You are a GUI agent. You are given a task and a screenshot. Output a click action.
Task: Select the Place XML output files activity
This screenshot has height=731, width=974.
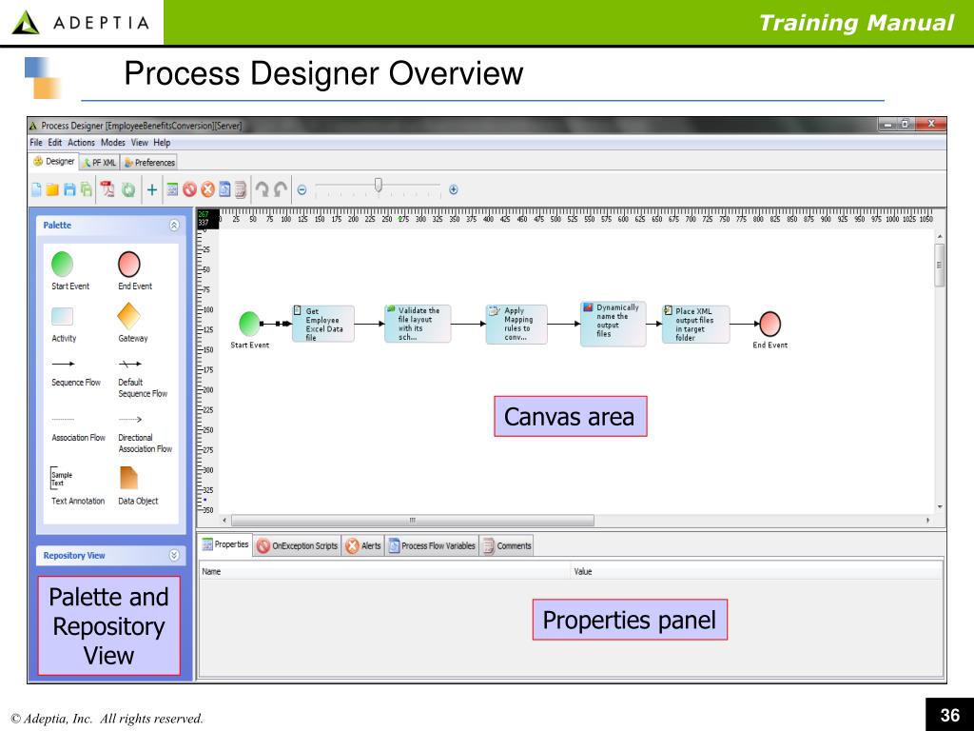[695, 324]
